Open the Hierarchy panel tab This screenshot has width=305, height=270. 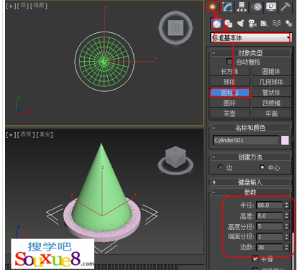pos(242,6)
